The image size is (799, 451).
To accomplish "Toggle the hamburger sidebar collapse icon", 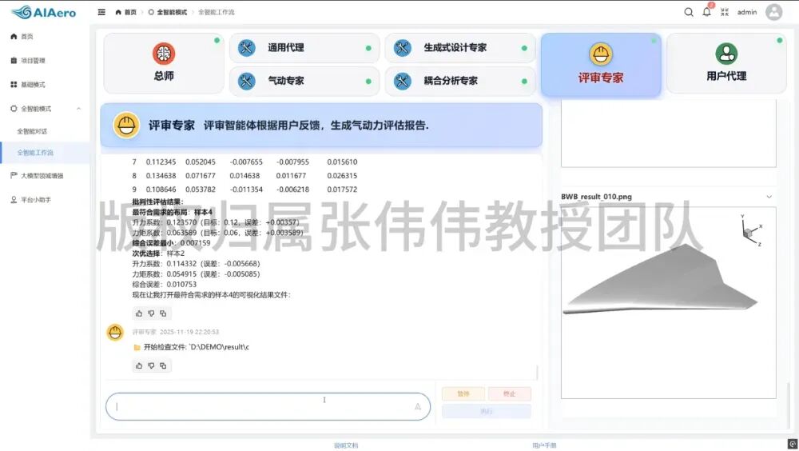I will click(101, 12).
